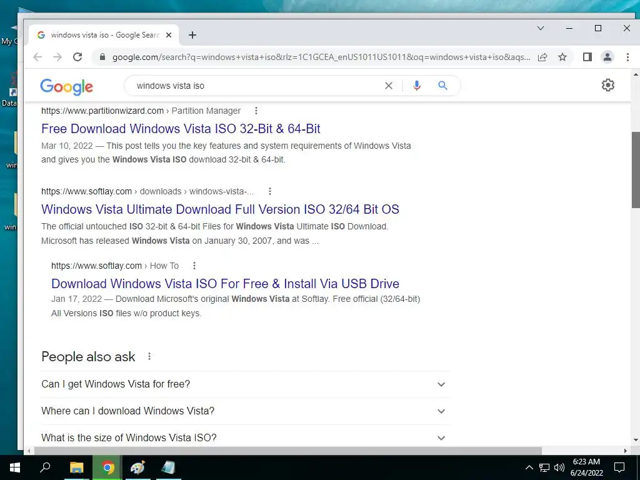
Task: Open a new tab with plus button
Action: [x=192, y=35]
